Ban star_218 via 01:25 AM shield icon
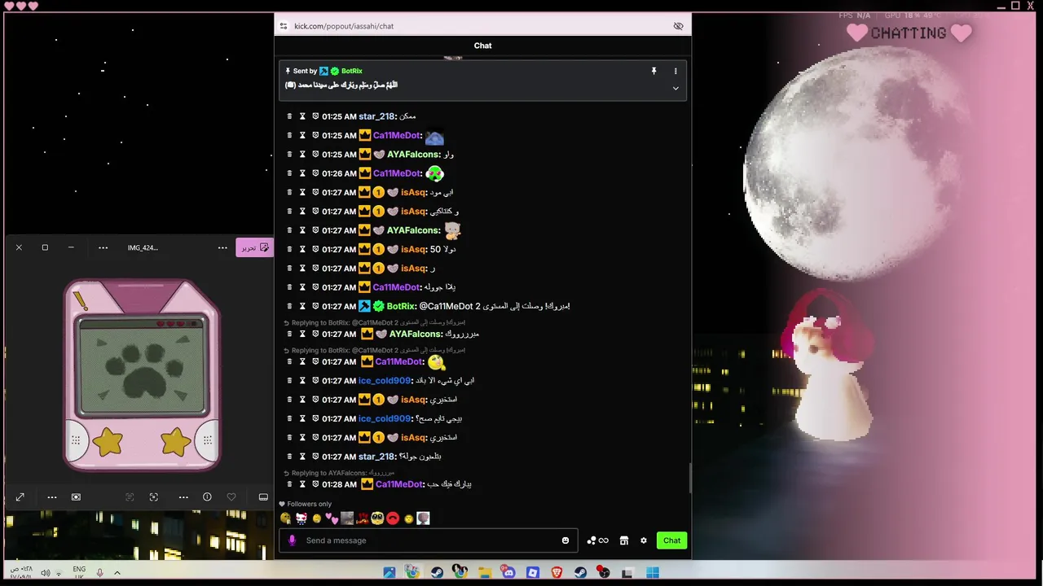 pos(315,116)
